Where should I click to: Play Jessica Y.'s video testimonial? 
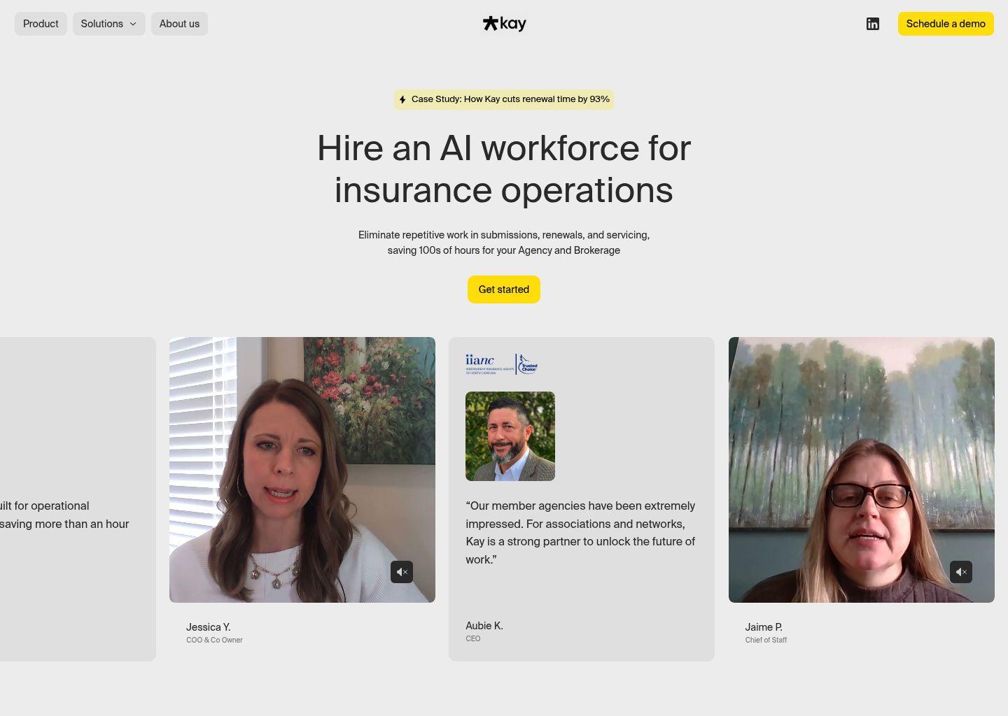[302, 469]
